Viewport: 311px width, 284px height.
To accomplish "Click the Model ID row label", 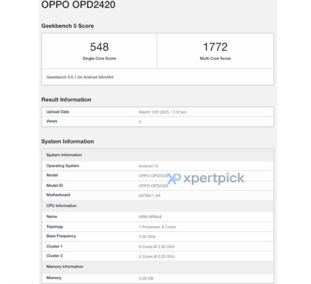I will pos(55,185).
